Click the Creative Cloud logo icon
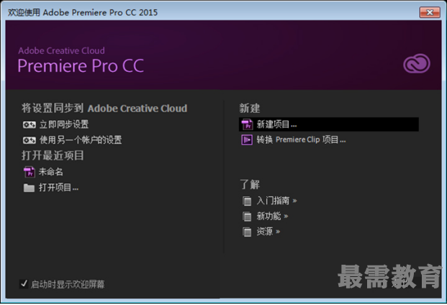 [x=417, y=64]
